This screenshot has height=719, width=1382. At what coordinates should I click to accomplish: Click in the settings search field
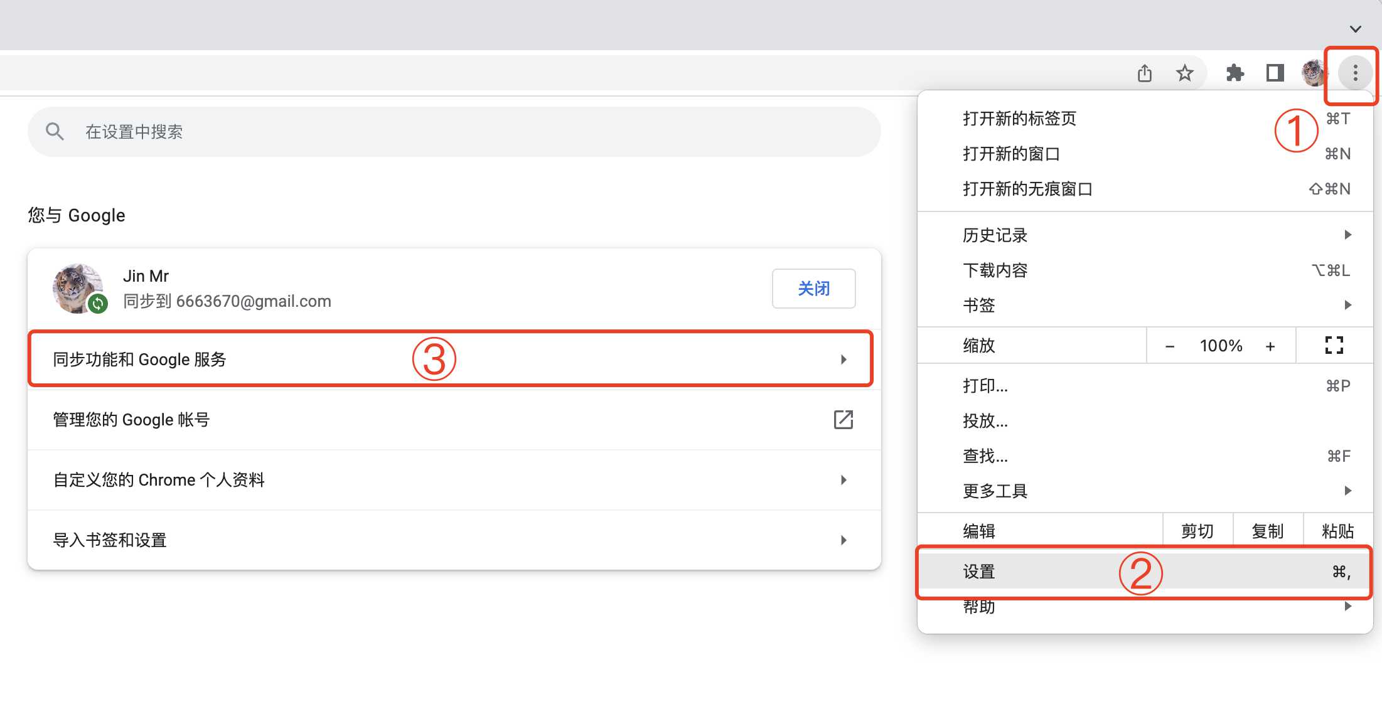[454, 131]
